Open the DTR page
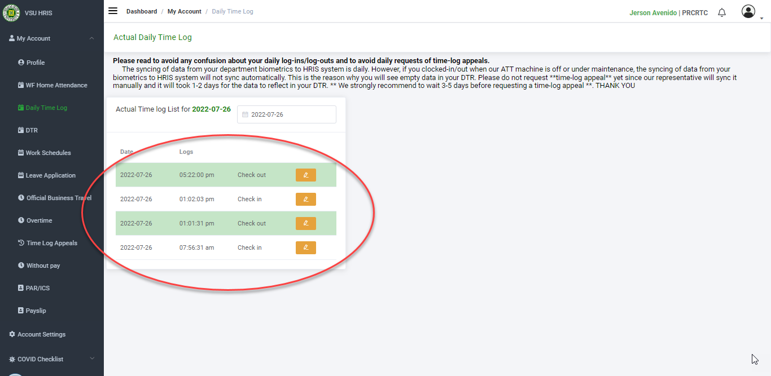 pos(31,130)
